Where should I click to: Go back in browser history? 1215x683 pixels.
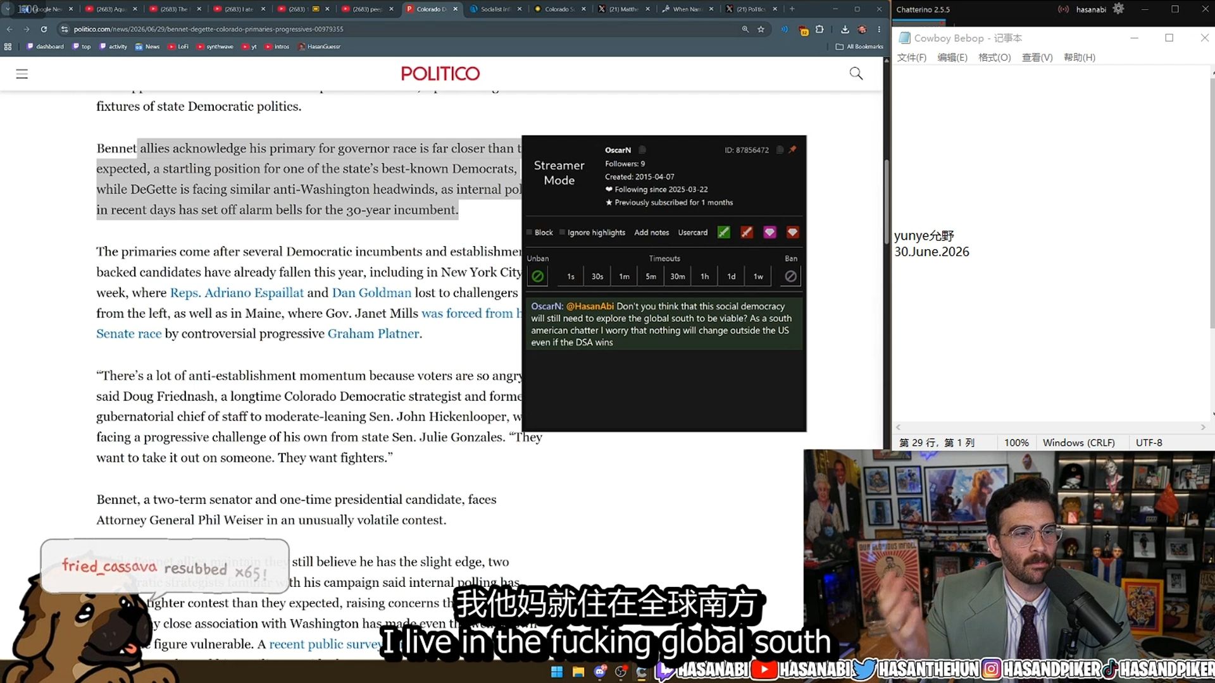(x=9, y=29)
